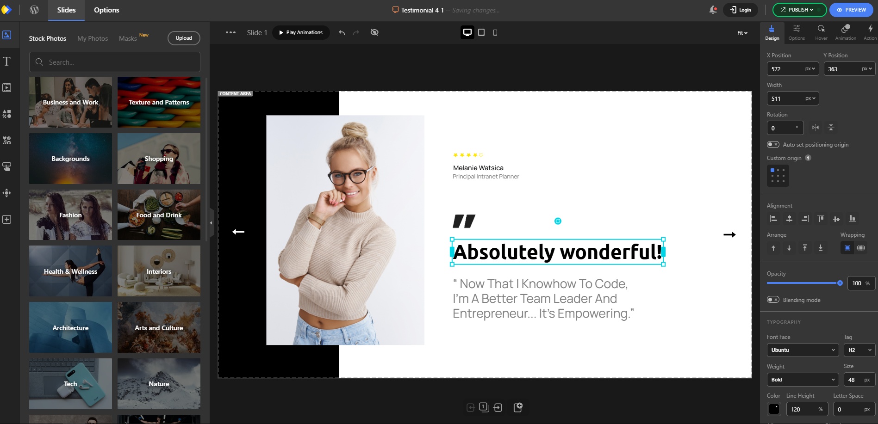Undo the last change
This screenshot has width=878, height=424.
coord(342,32)
